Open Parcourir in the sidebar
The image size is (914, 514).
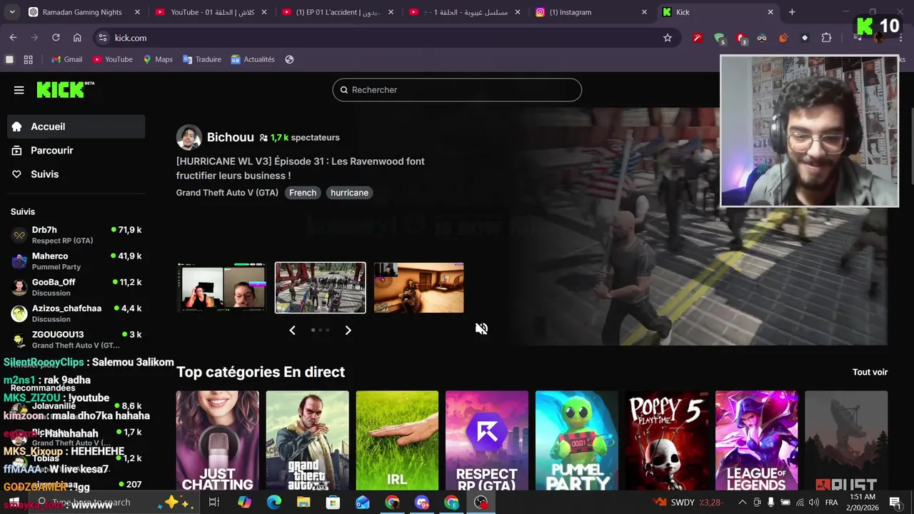(77, 151)
